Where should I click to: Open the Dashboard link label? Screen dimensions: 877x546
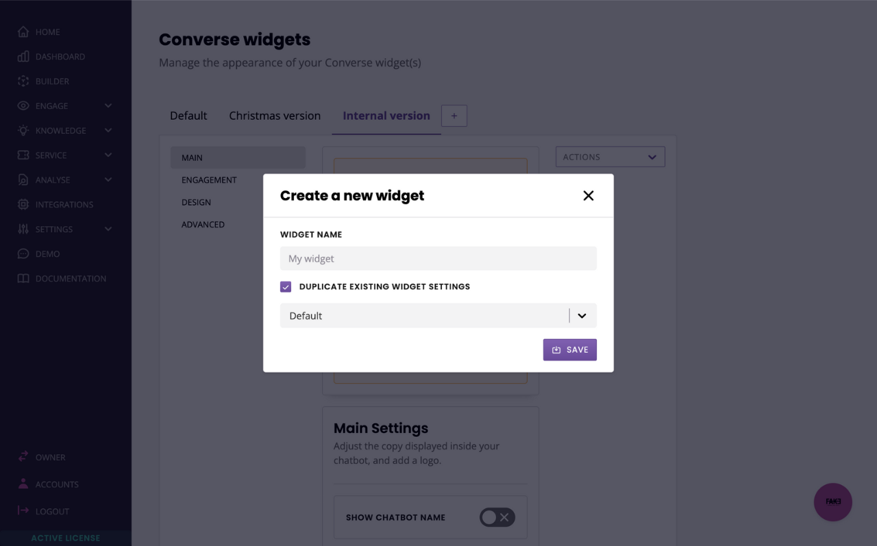pos(60,57)
